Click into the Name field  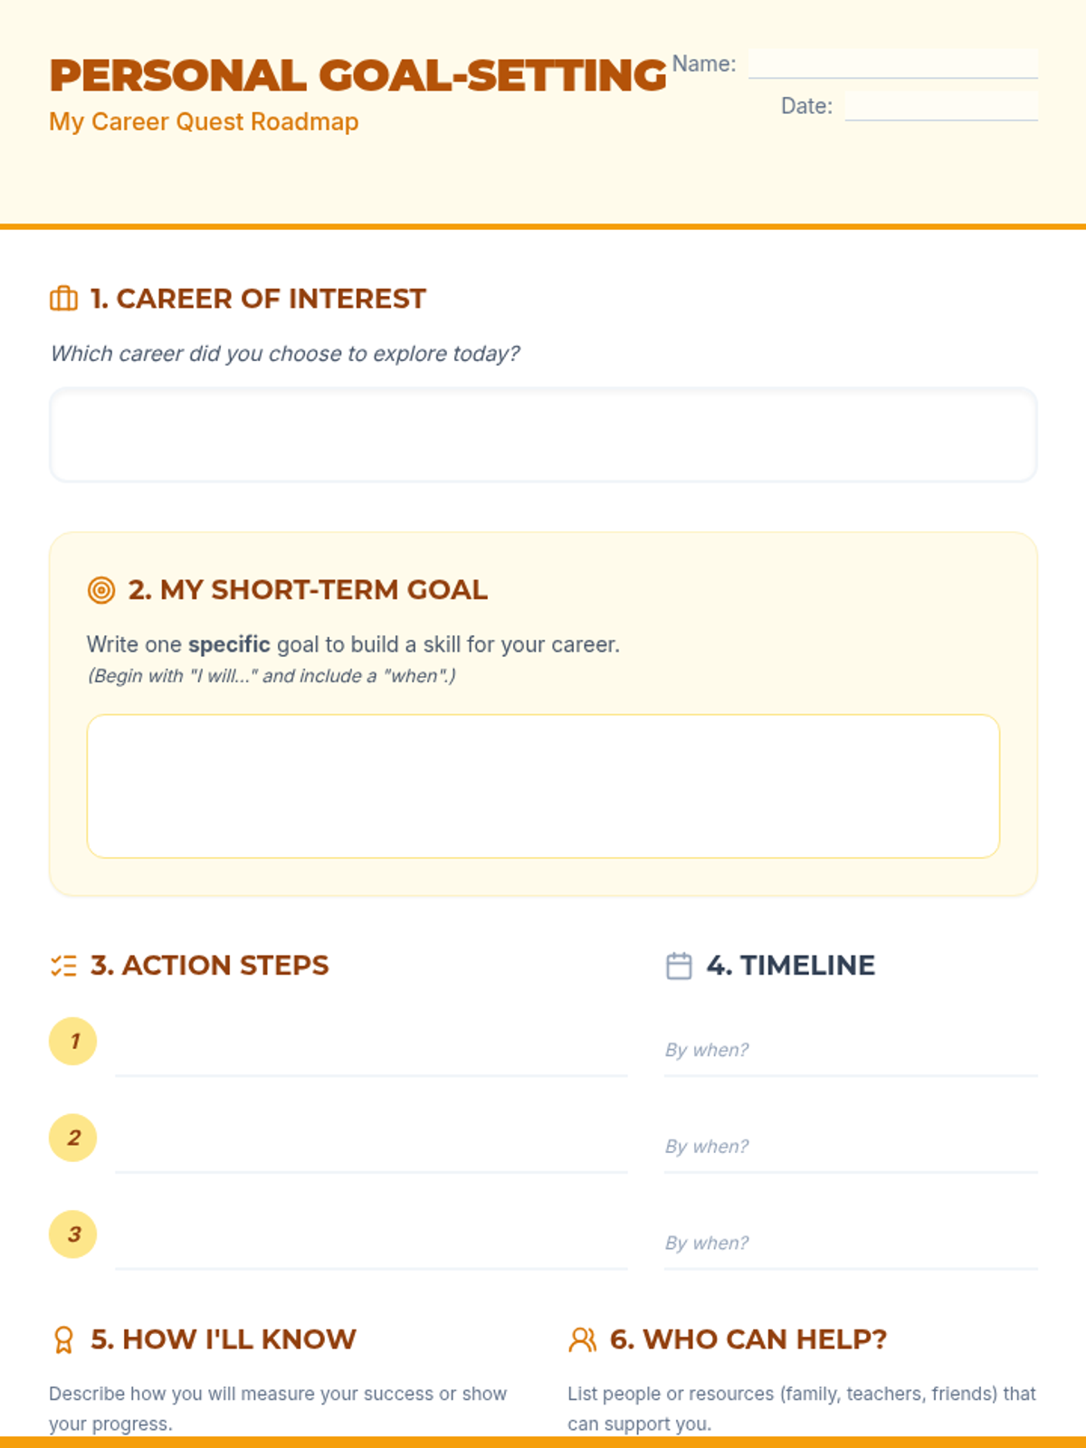[892, 63]
